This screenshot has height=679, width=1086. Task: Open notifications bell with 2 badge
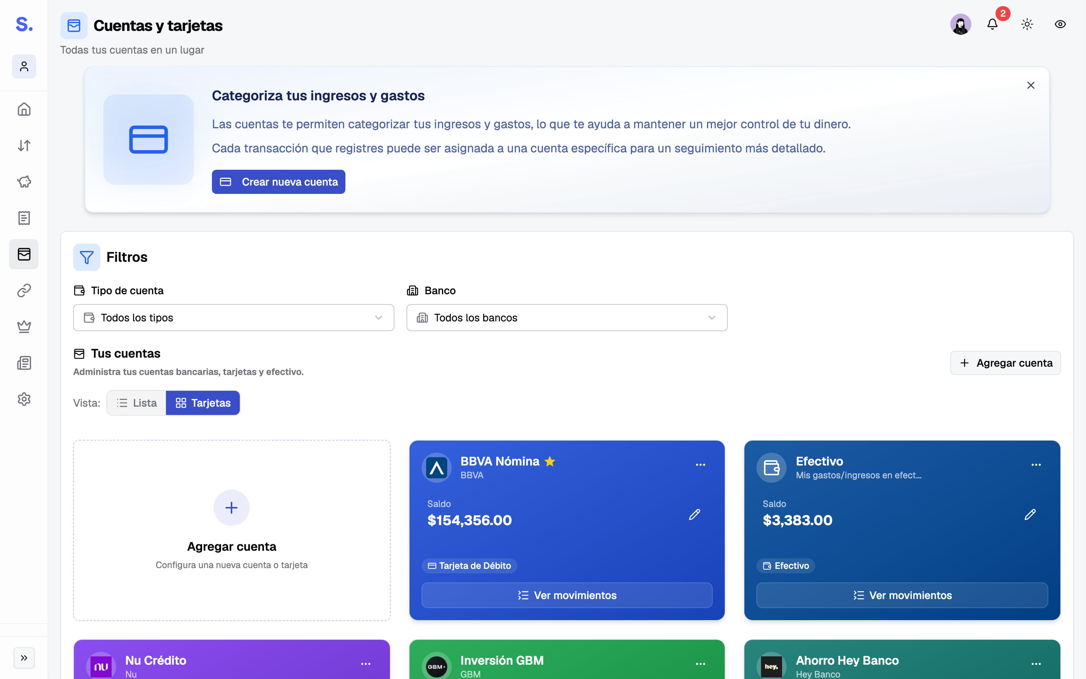tap(992, 24)
